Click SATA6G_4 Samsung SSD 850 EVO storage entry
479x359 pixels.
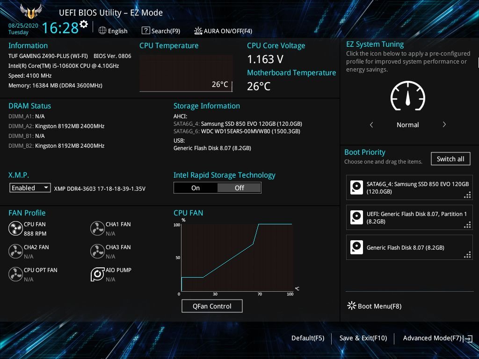coord(238,123)
